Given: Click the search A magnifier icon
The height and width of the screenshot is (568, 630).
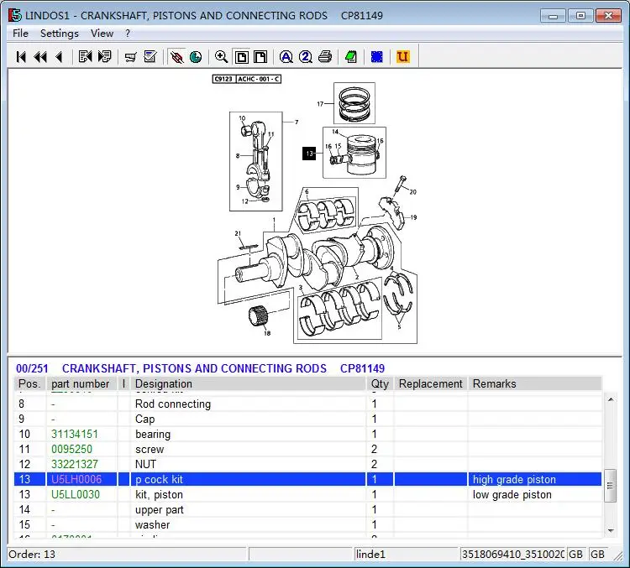Looking at the screenshot, I should [286, 57].
